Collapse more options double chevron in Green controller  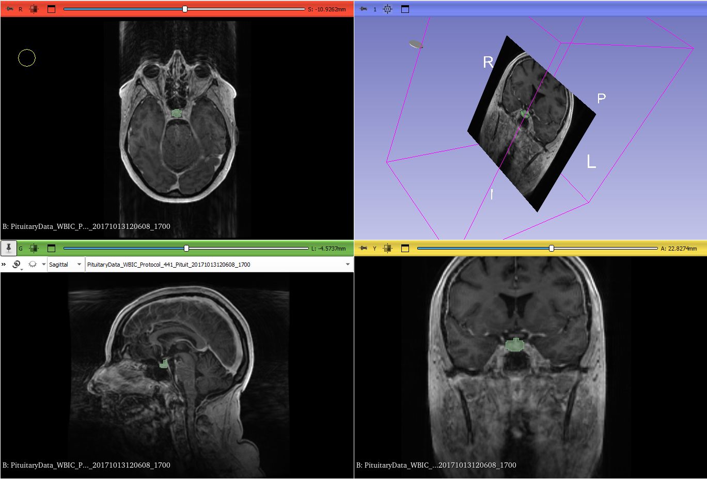click(x=4, y=264)
